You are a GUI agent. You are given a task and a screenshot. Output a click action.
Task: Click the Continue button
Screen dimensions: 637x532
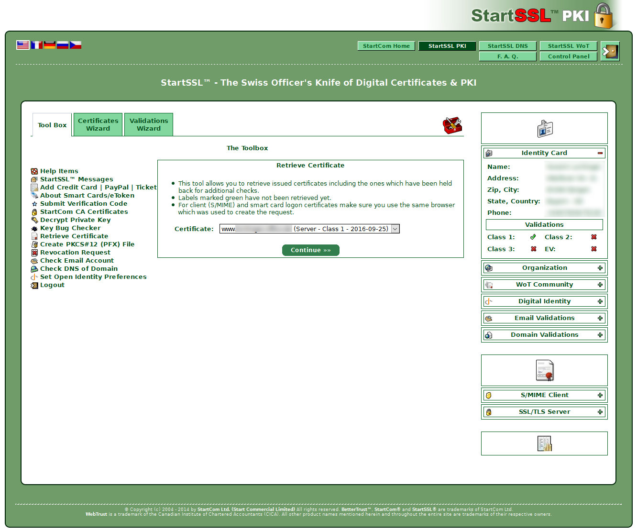[x=311, y=250]
